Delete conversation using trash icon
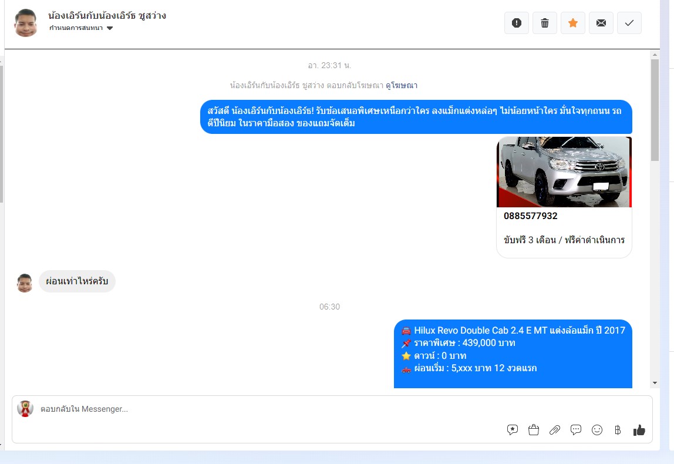674x464 pixels. tap(545, 23)
